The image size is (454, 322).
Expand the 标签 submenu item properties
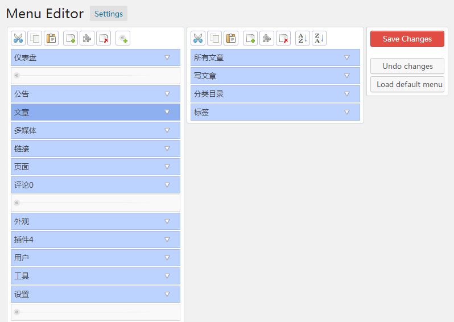click(x=347, y=112)
